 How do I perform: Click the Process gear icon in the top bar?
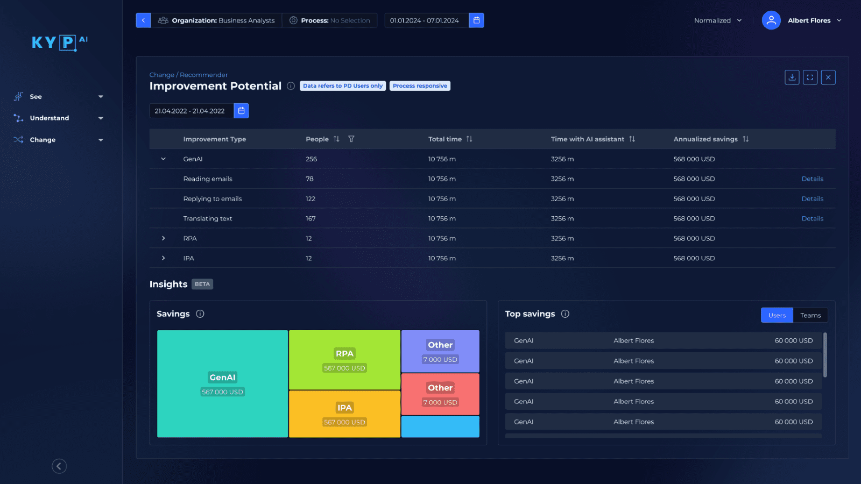(293, 20)
